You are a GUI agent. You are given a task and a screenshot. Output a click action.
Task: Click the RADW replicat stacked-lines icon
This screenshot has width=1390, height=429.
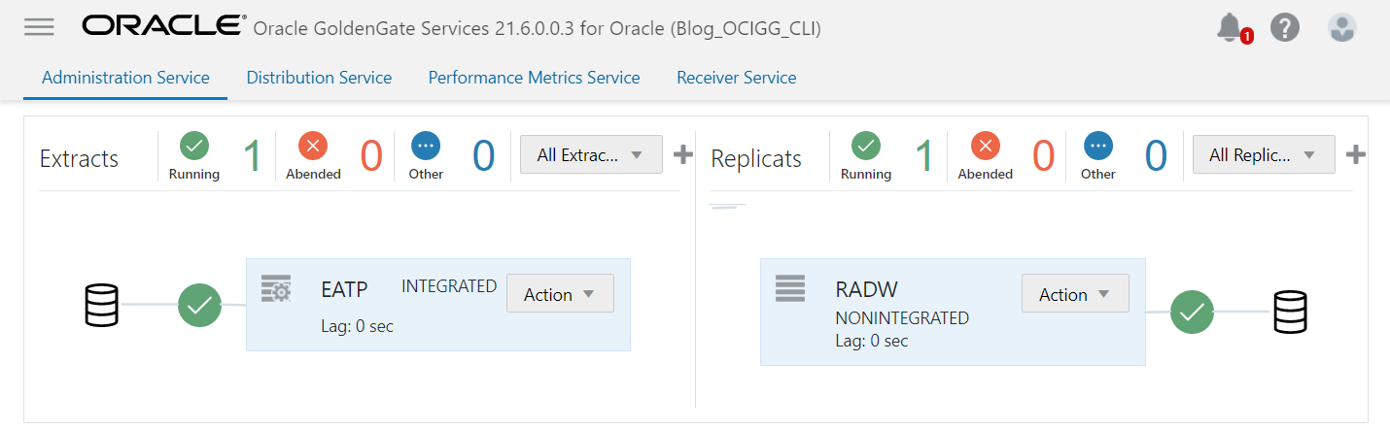click(790, 287)
